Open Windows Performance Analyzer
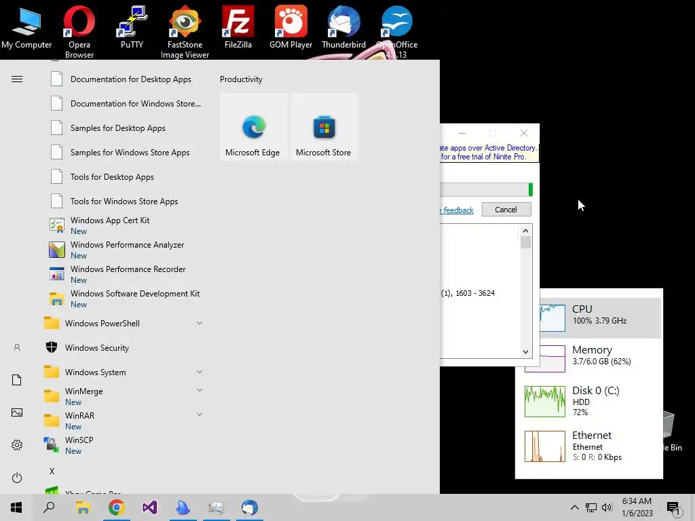695x521 pixels. [x=124, y=250]
